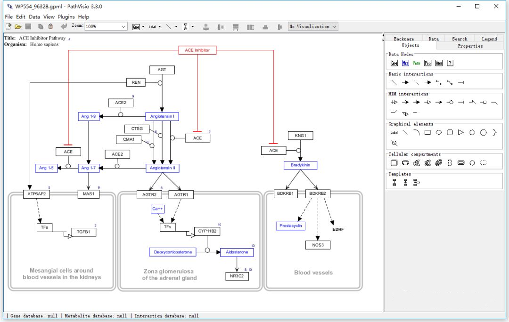Screen dimensions: 509x322
Task: Undo the last action from toolbar
Action: pos(64,26)
